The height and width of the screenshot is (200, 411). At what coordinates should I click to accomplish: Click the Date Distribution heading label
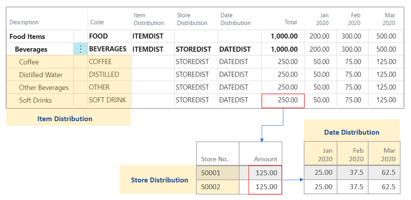[x=351, y=132]
